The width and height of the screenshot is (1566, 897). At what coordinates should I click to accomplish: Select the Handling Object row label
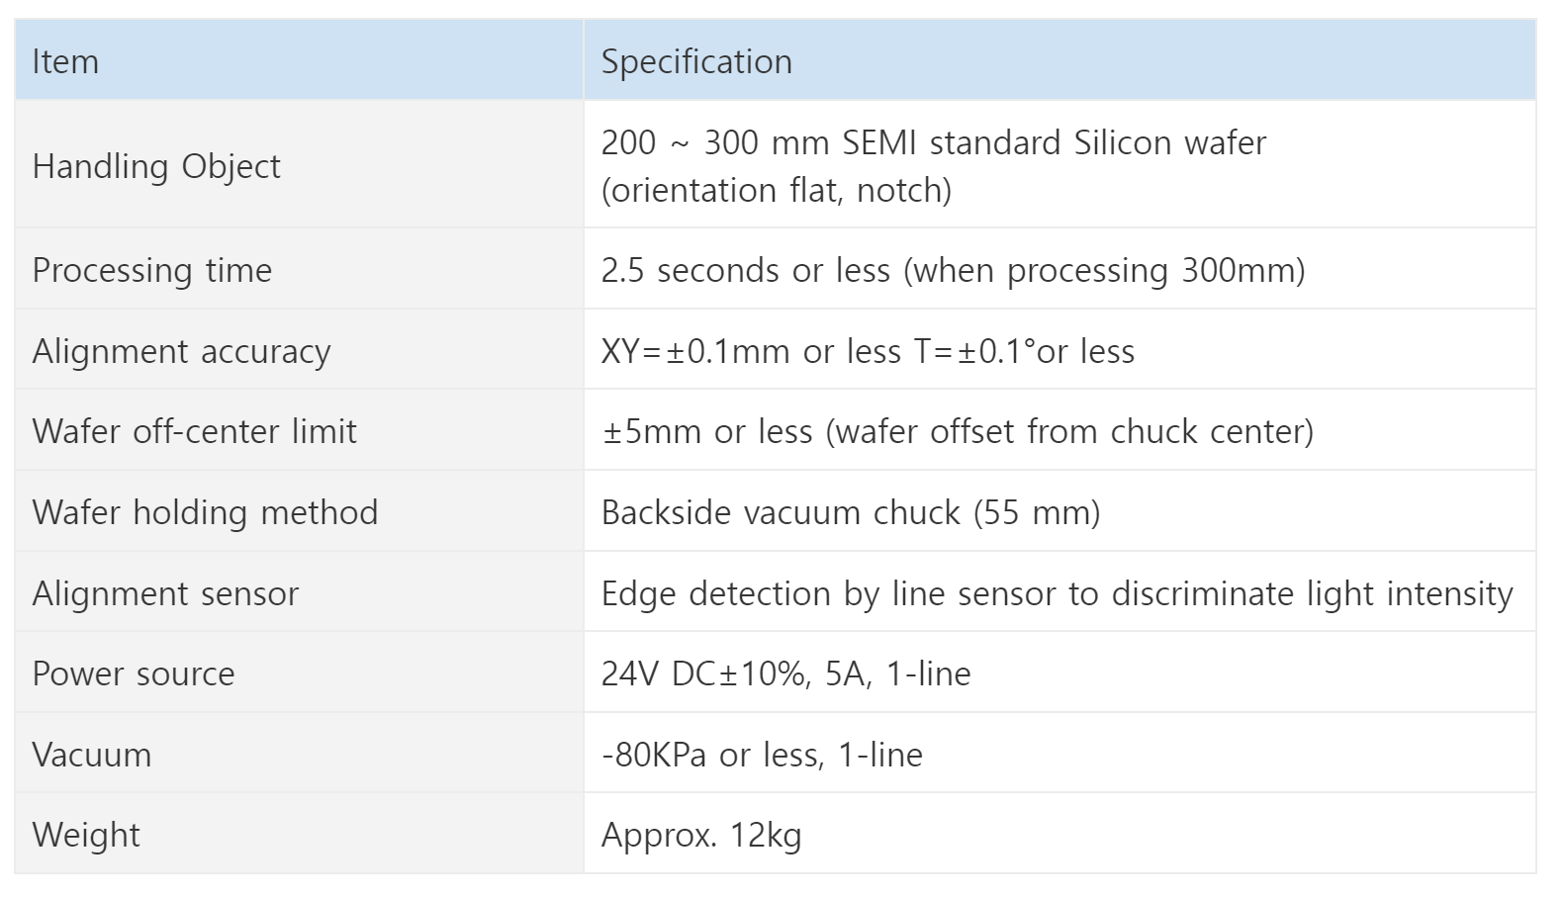[156, 166]
